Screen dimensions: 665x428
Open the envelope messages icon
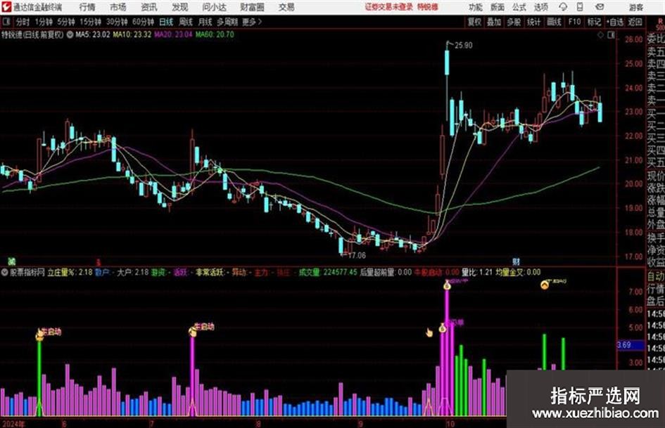(x=600, y=7)
